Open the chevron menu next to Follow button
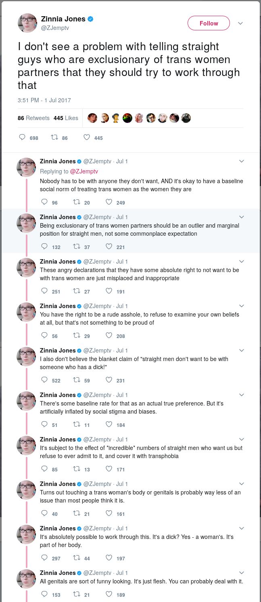The height and width of the screenshot is (602, 261). (x=240, y=23)
